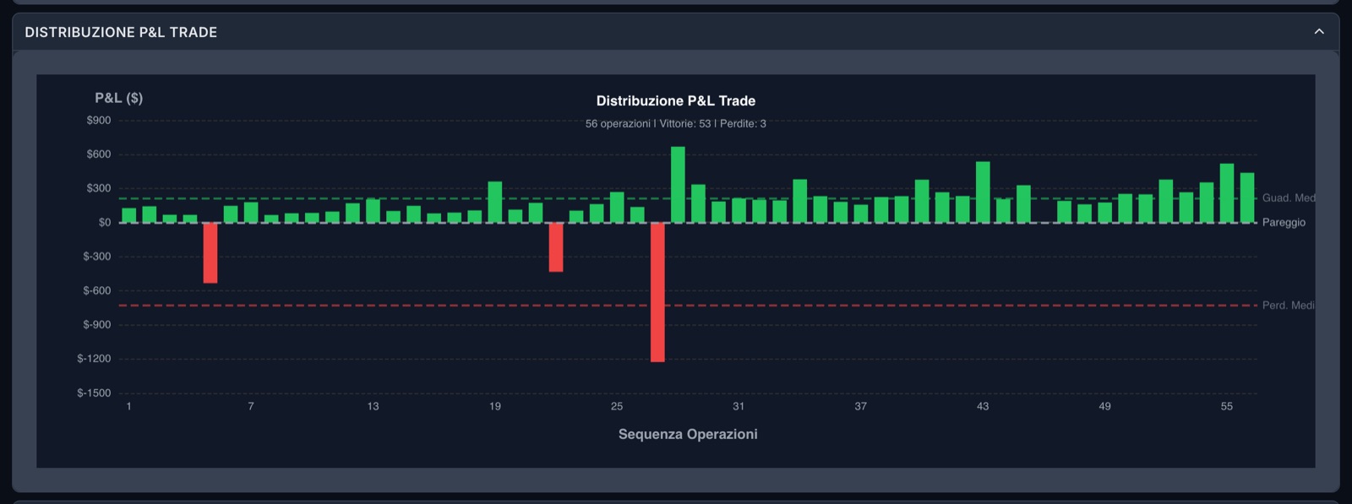Click the $0 y-axis label
Image resolution: width=1352 pixels, height=504 pixels.
click(105, 222)
